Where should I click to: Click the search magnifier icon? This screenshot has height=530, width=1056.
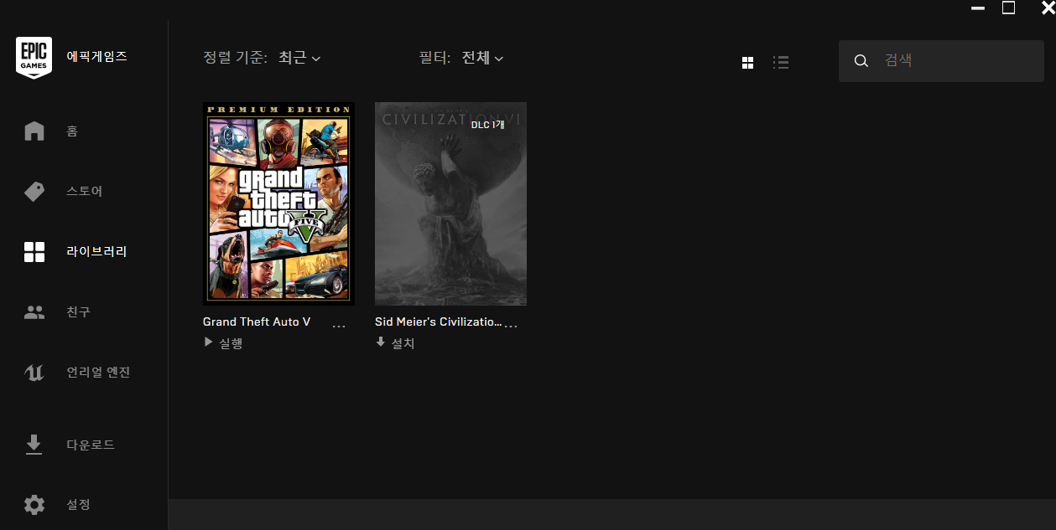pyautogui.click(x=861, y=61)
